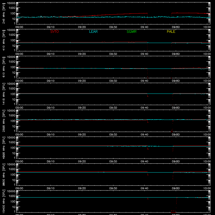Click 10:00 under the 410 MHz panel
The height and width of the screenshot is (215, 215).
(207, 54)
